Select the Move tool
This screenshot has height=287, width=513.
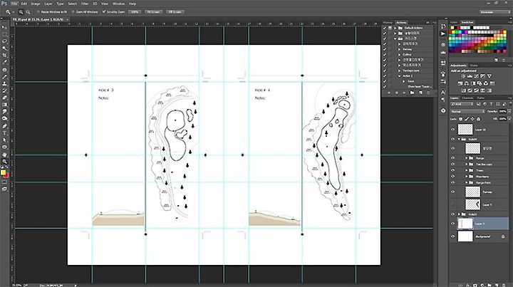[4, 27]
